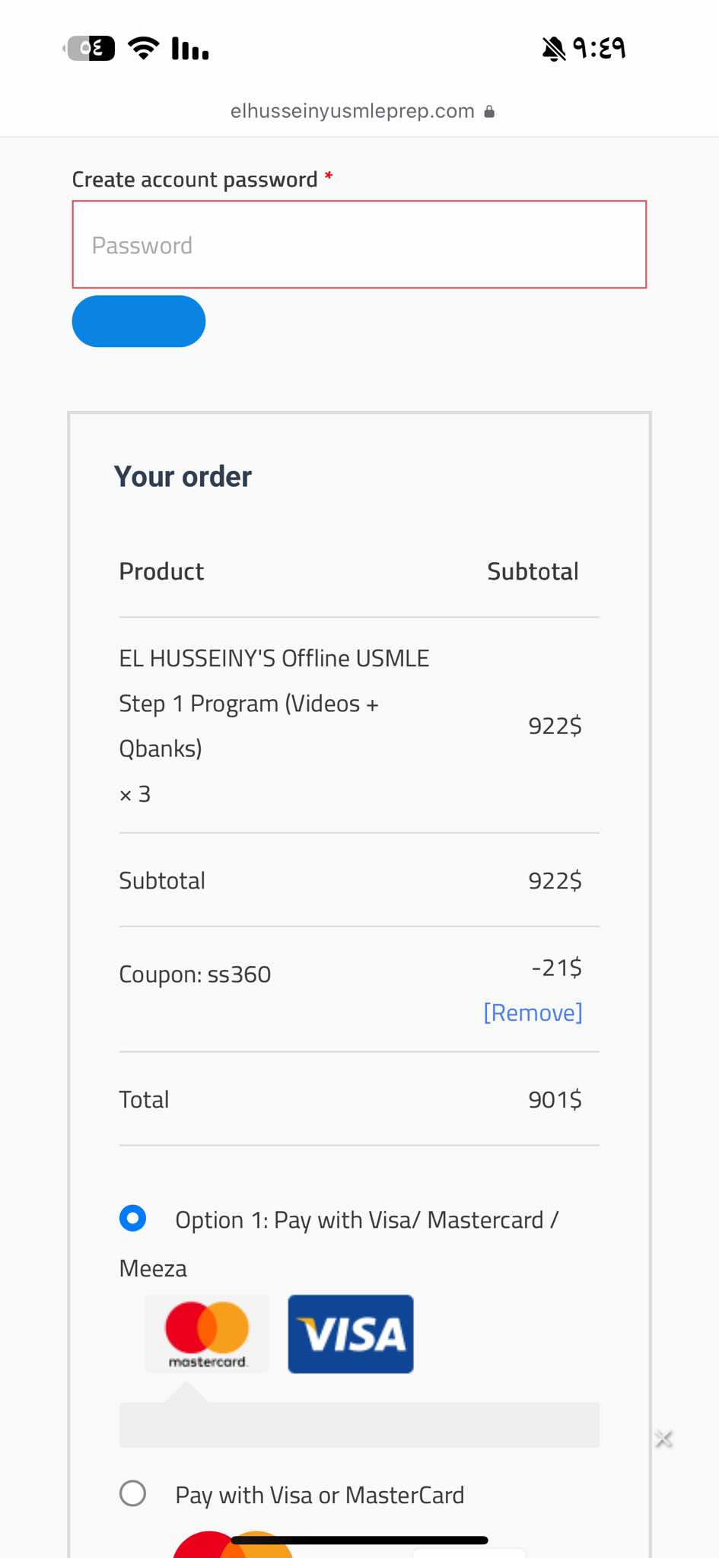Click the Option 1 payment label text
This screenshot has width=719, height=1558.
point(367,1220)
